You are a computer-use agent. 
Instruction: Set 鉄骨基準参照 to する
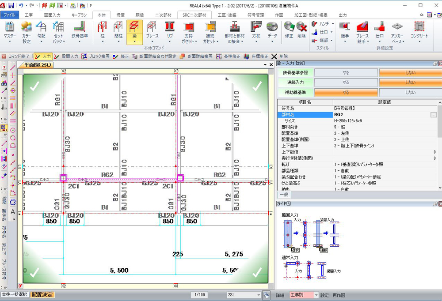tap(346, 73)
